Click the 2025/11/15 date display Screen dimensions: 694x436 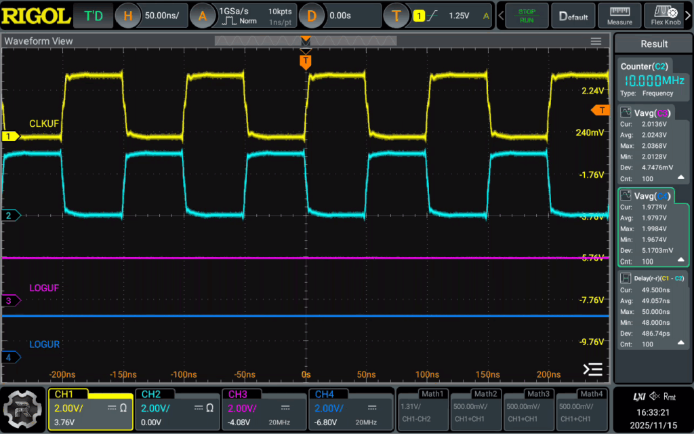(x=653, y=426)
